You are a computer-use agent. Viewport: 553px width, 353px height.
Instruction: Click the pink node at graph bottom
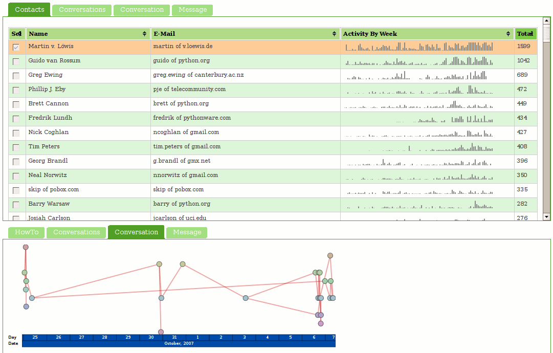161,332
